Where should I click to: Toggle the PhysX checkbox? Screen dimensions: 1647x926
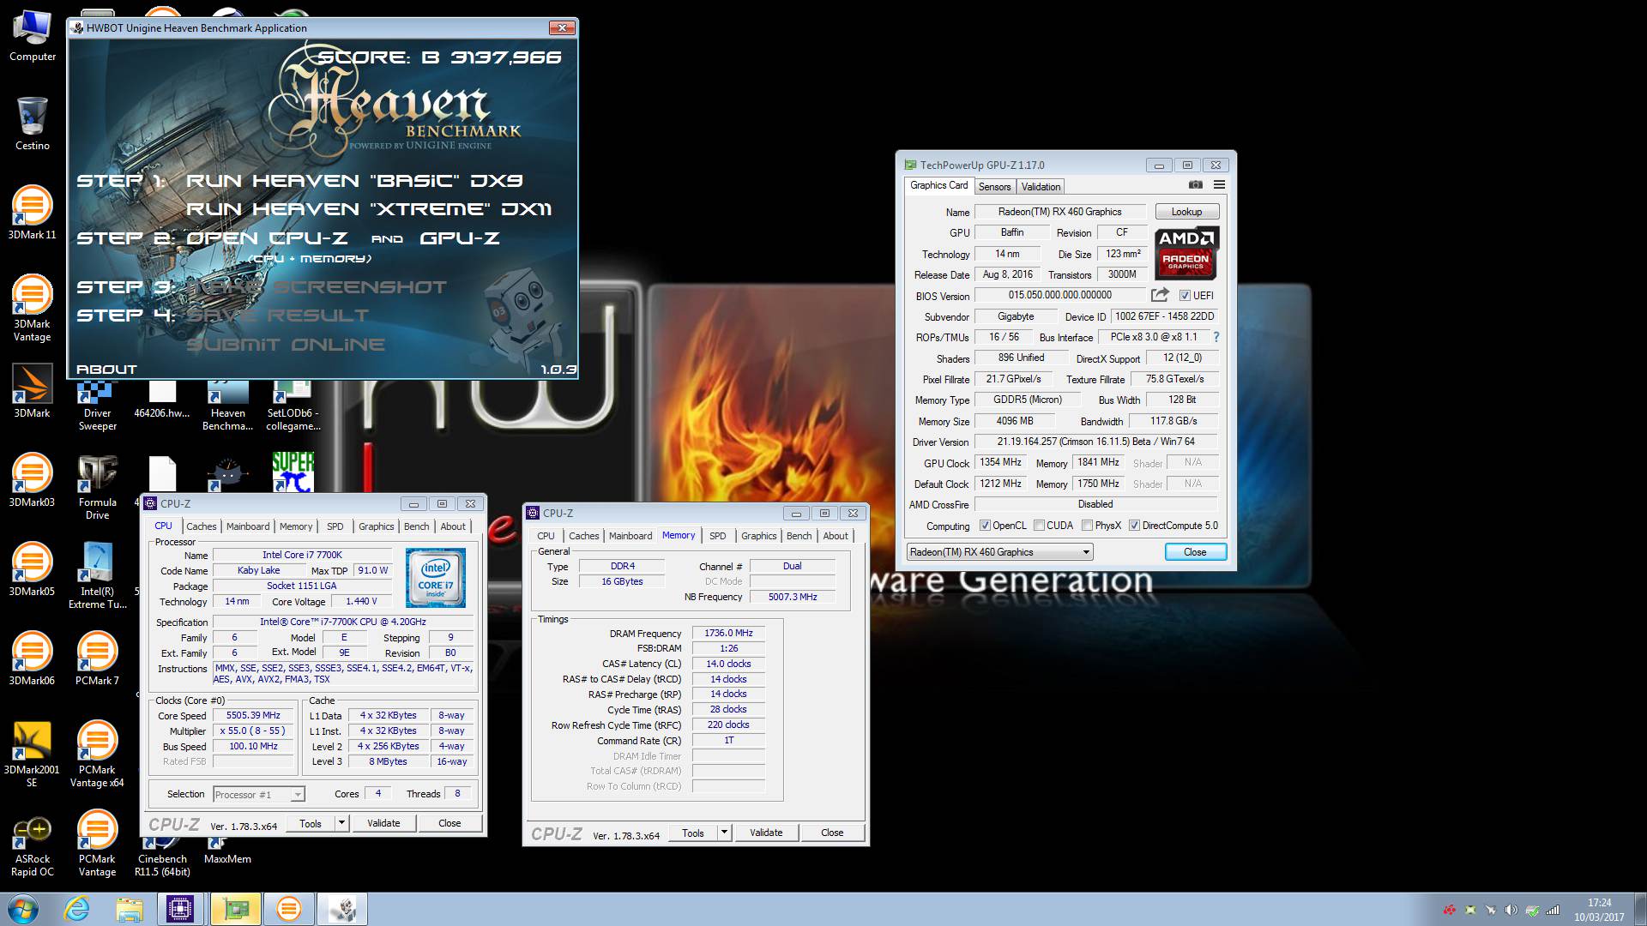coord(1088,526)
